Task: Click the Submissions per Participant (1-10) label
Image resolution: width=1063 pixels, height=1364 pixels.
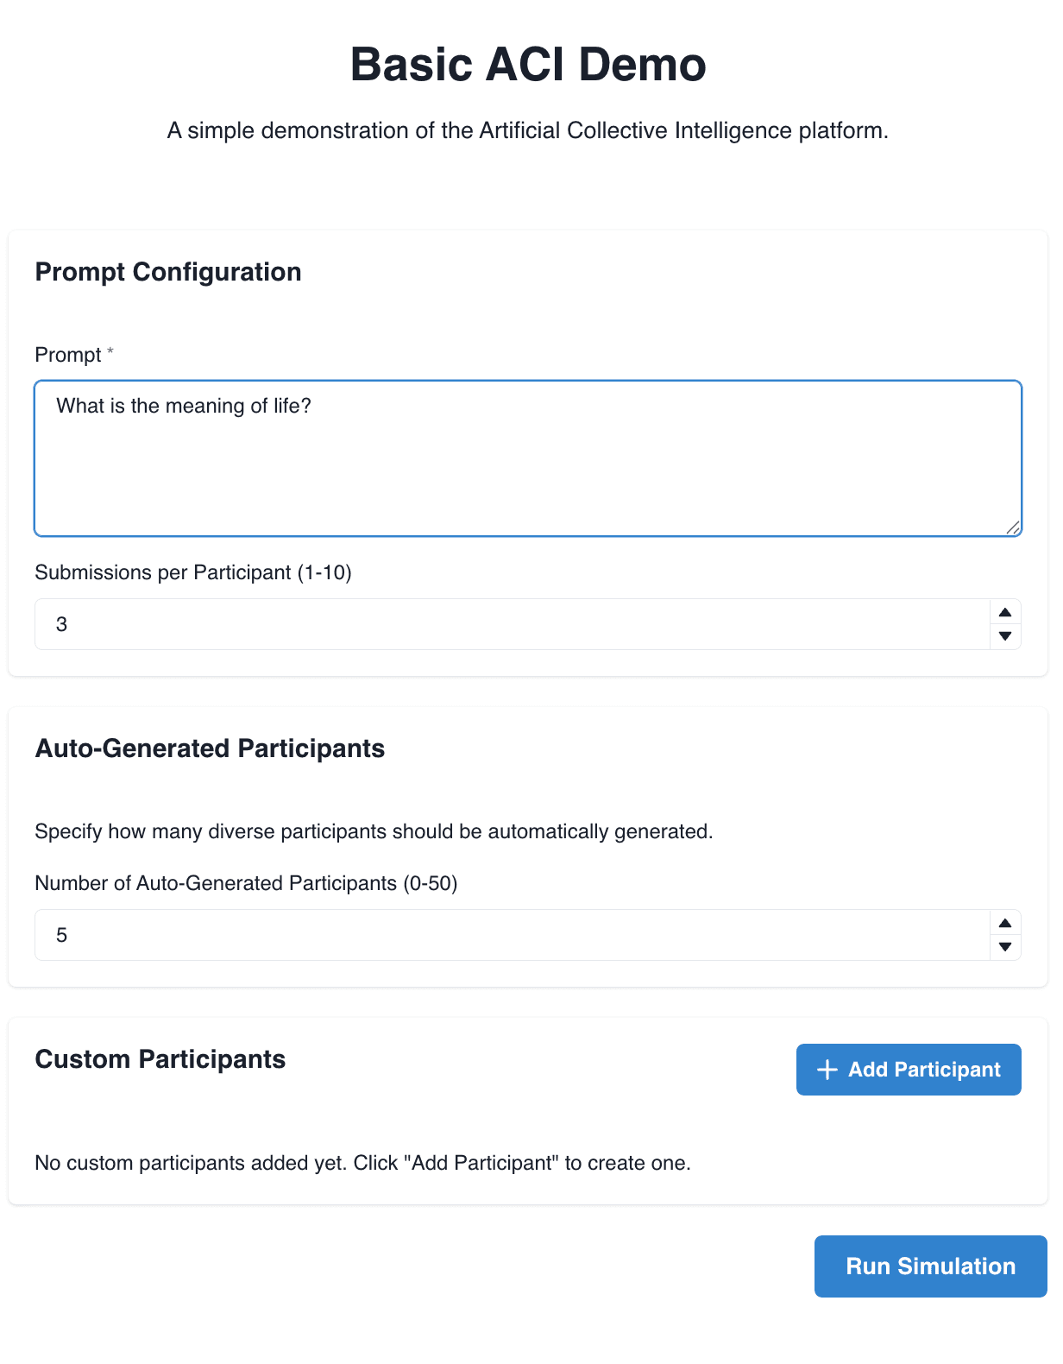Action: coord(193,572)
